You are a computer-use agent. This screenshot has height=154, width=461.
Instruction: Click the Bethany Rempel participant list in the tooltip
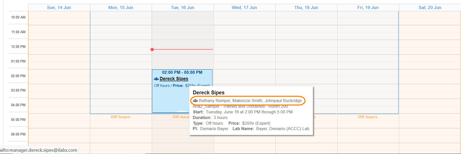(x=250, y=101)
